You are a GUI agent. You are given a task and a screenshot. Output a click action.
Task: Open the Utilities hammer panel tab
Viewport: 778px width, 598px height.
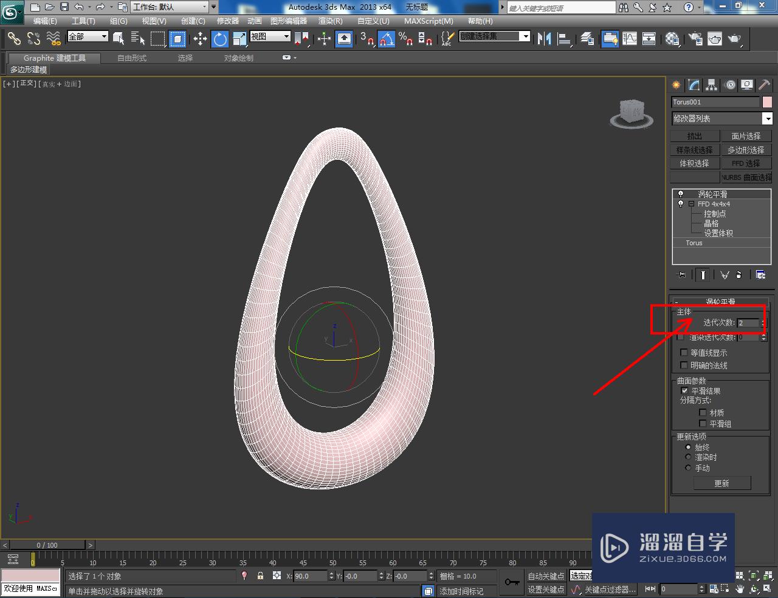coord(764,85)
